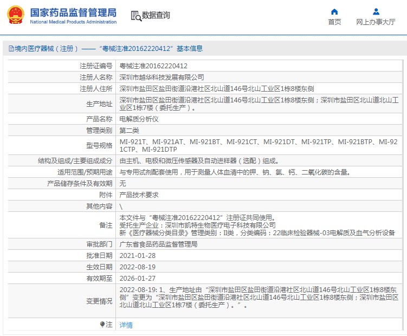Click the 产品技术要求 attachment value
Viewport: 407px width, 336px height.
[139, 195]
